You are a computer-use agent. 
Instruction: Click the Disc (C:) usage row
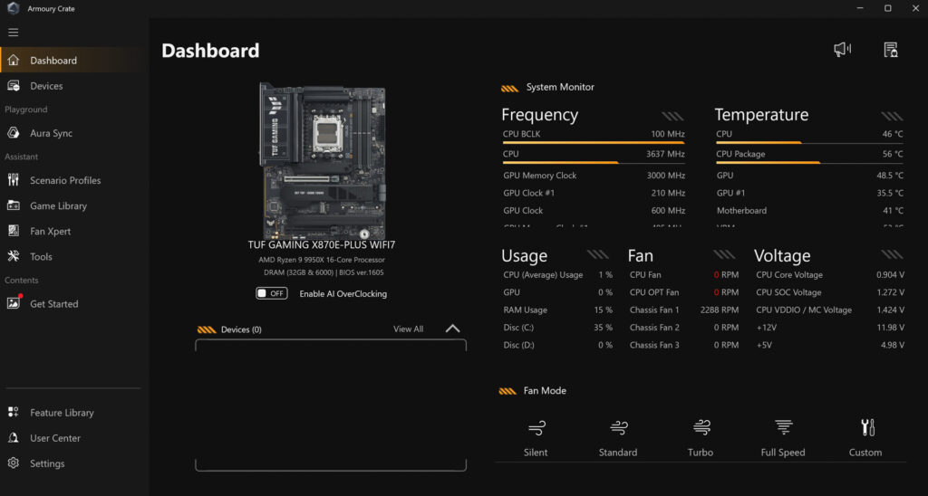click(557, 328)
